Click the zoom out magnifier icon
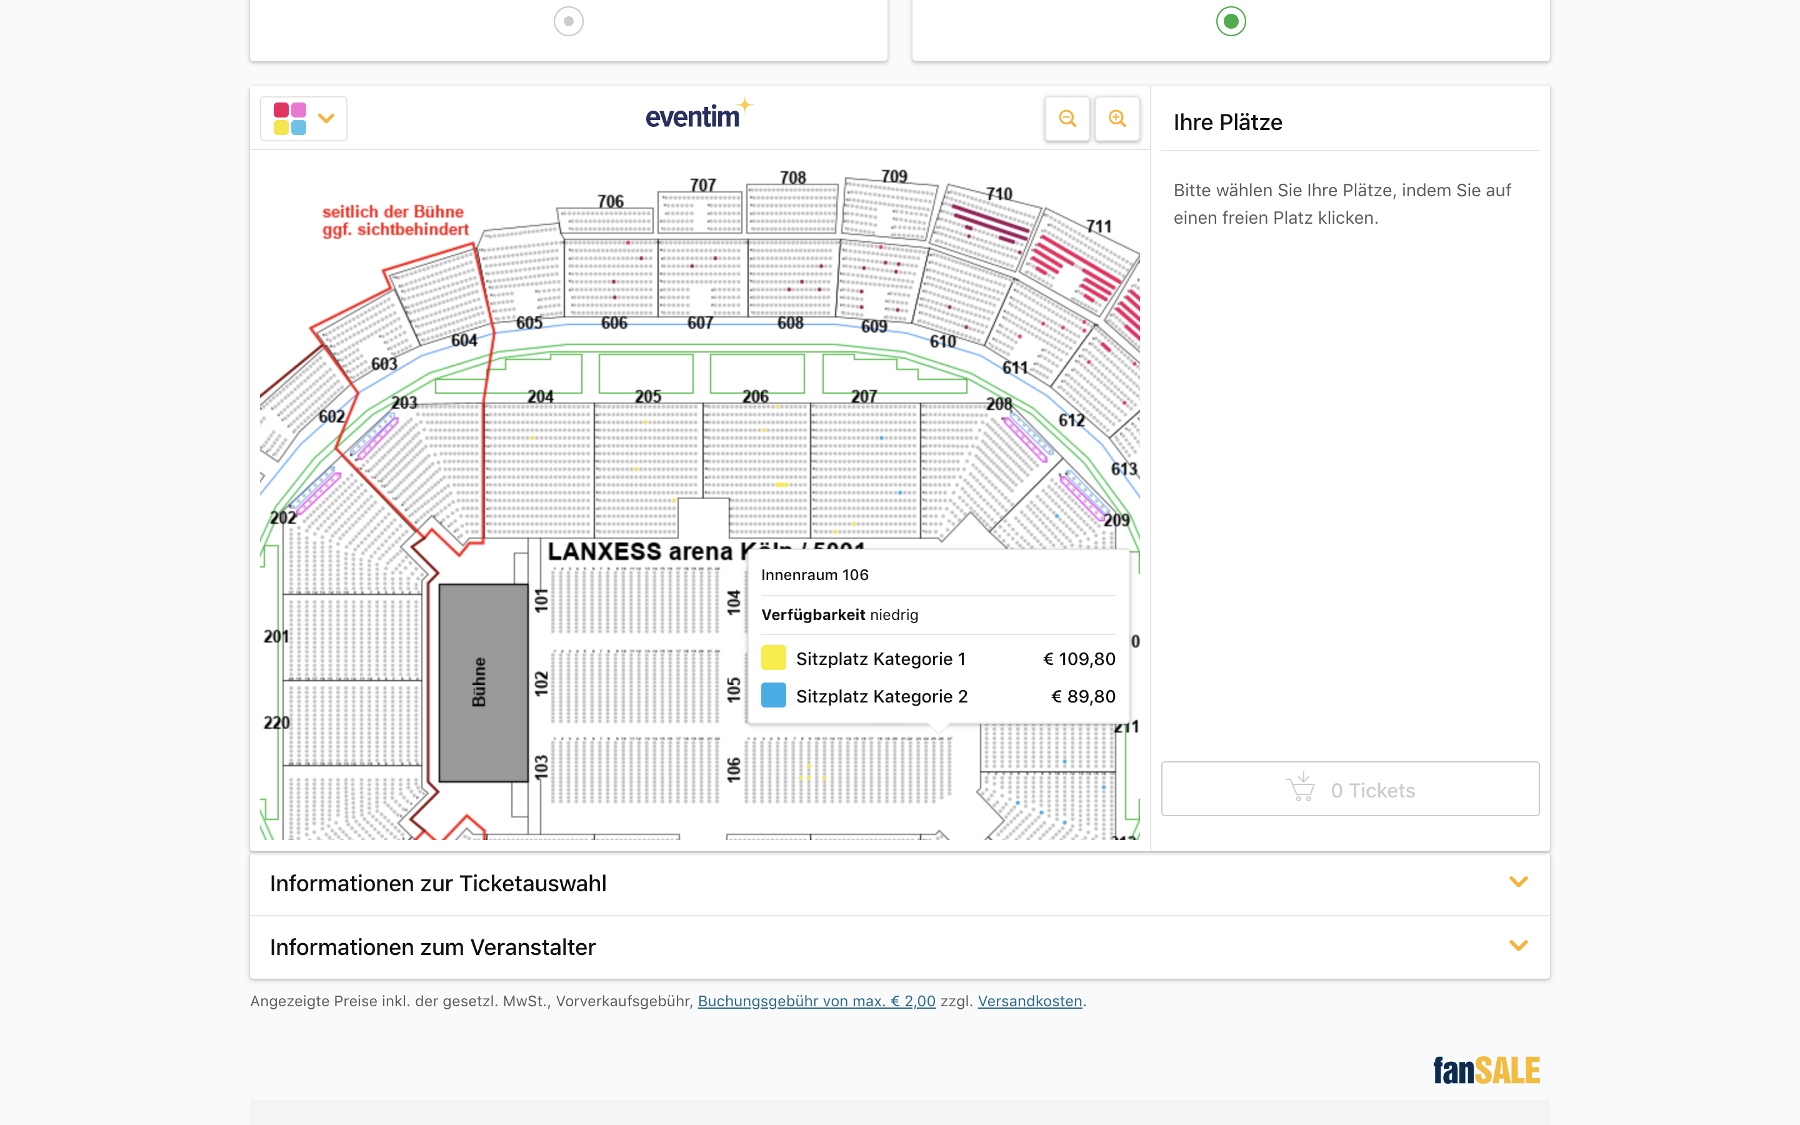The width and height of the screenshot is (1800, 1125). pos(1067,119)
